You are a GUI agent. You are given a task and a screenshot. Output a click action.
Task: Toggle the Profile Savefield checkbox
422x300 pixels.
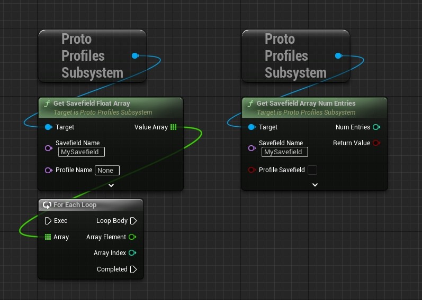pyautogui.click(x=312, y=170)
